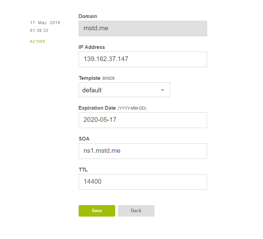Image resolution: width=263 pixels, height=239 pixels.
Task: Click the YYYY-MM-DD format hint
Action: click(132, 108)
